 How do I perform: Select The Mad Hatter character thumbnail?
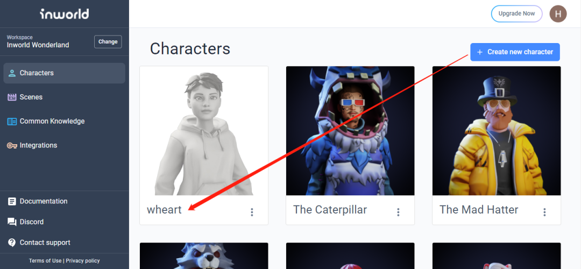pos(497,131)
